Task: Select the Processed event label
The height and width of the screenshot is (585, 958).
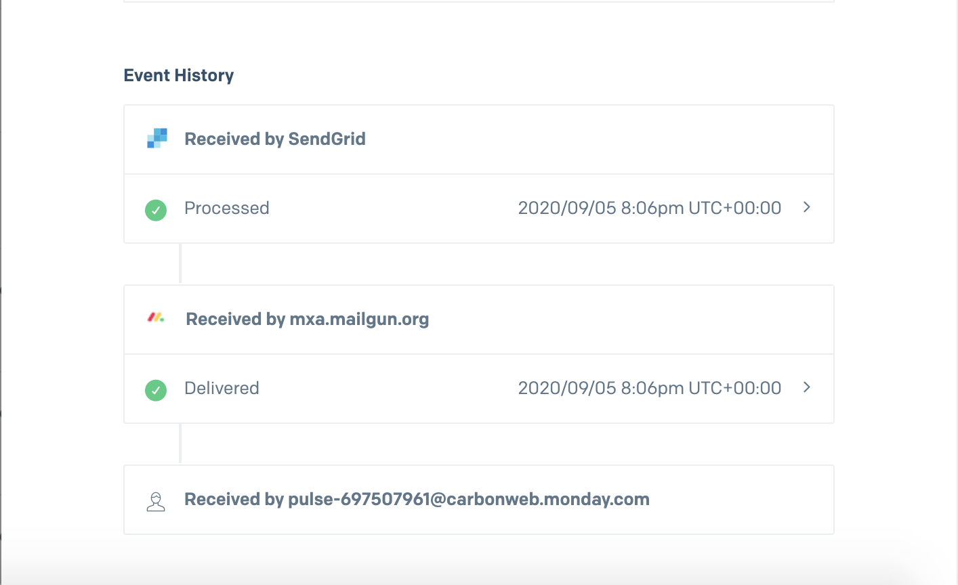Action: point(227,208)
